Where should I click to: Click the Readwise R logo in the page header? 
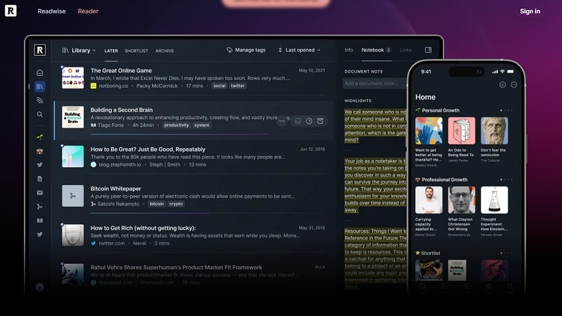[11, 11]
